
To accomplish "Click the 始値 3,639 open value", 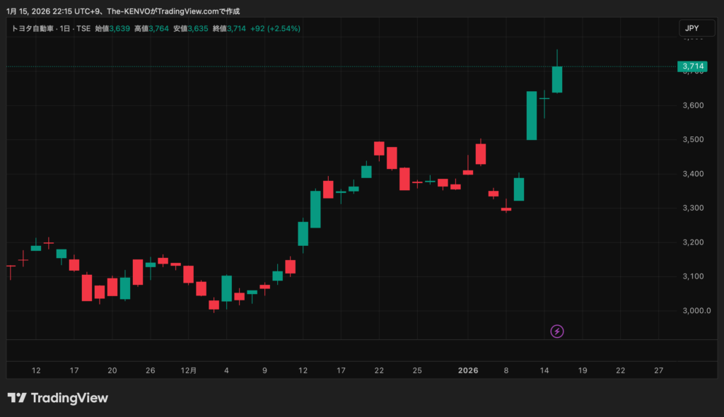I will pyautogui.click(x=112, y=28).
